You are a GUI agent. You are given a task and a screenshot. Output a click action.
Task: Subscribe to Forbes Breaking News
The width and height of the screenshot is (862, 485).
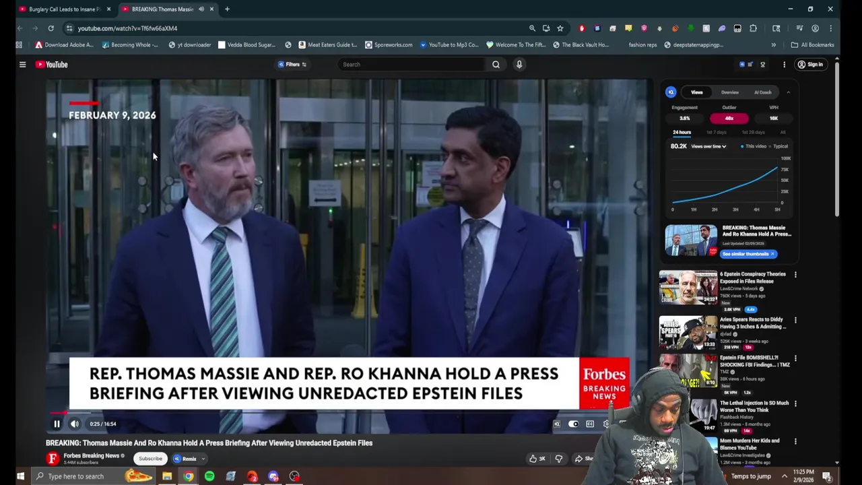(150, 459)
